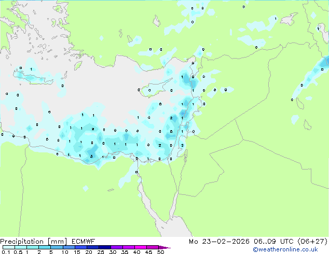
Task: Click the '3' precipitation value on map
Action: 91,157
